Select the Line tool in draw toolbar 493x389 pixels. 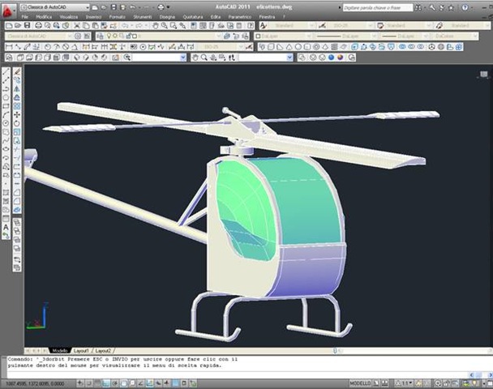pos(6,71)
